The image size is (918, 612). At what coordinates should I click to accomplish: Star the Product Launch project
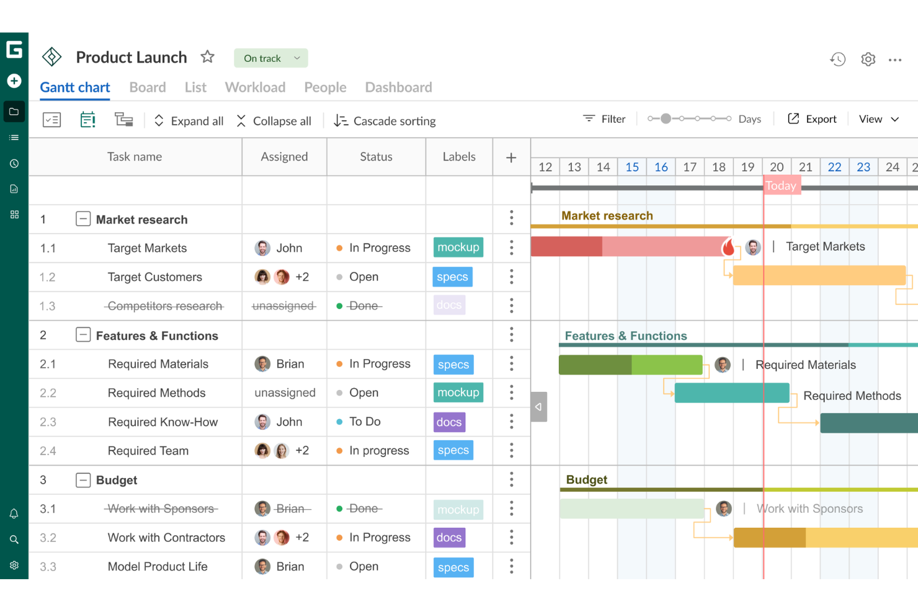pos(207,56)
